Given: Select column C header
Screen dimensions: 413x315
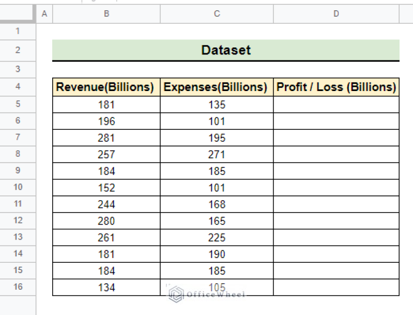Looking at the screenshot, I should coord(216,14).
